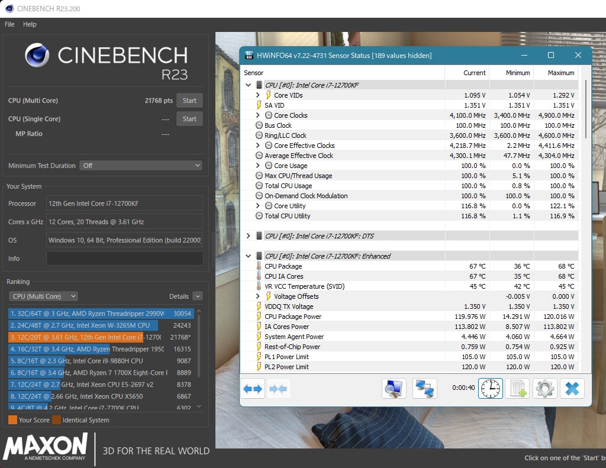This screenshot has height=468, width=606.
Task: Click the HWiNFO sensor list vertical scrollbar
Action: click(x=586, y=109)
